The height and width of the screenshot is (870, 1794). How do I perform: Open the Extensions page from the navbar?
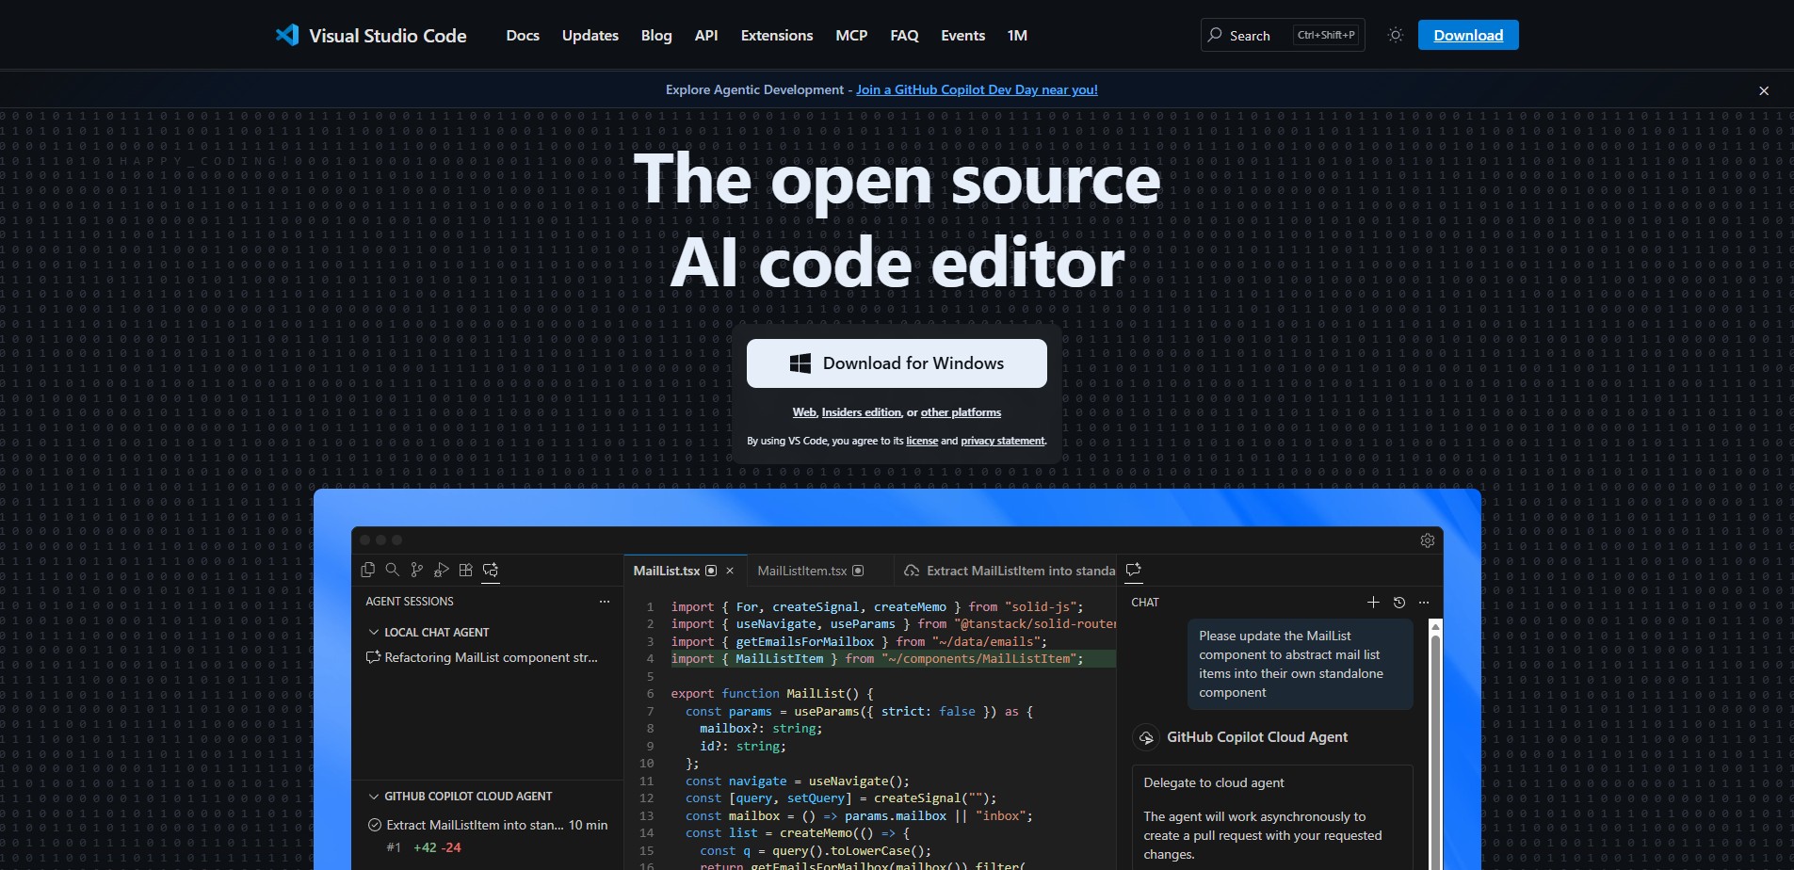pyautogui.click(x=776, y=36)
